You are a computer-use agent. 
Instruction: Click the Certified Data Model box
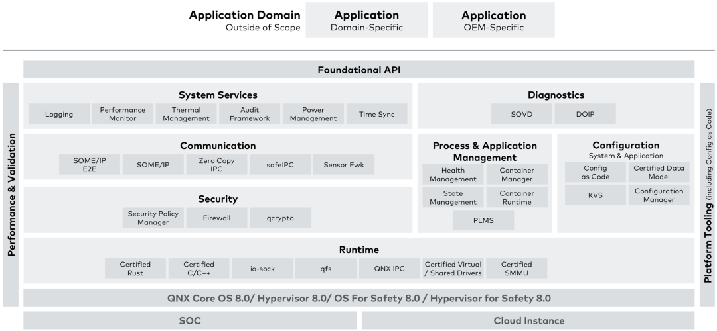(659, 172)
